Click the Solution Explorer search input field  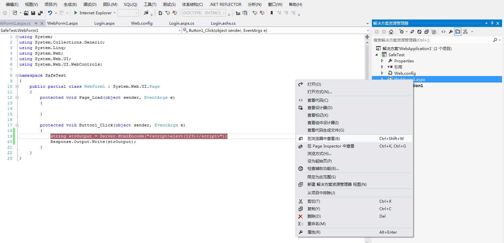[432, 40]
